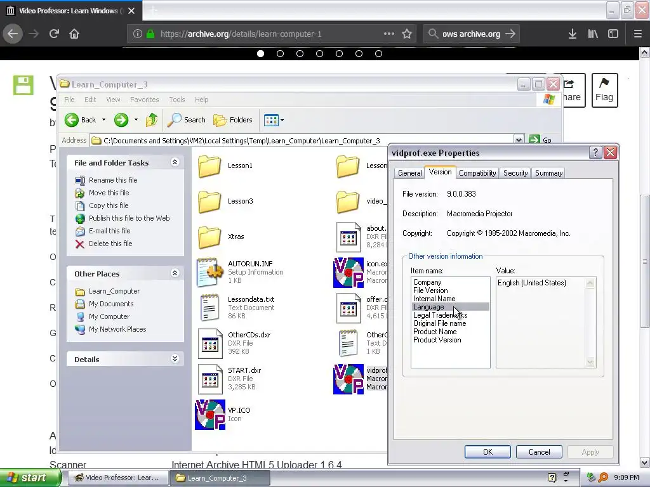Open Firefox hamburger menu

(x=637, y=34)
